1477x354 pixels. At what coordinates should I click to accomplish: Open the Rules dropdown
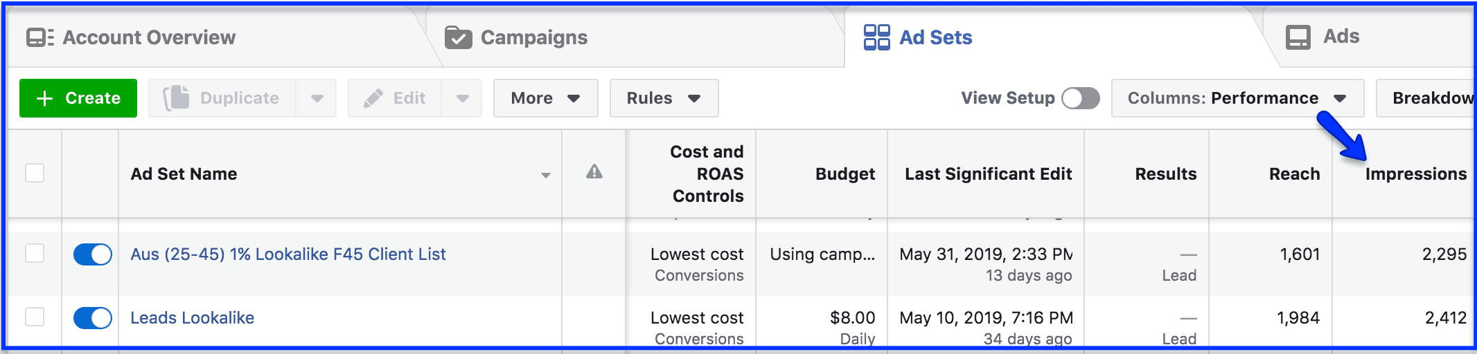[x=663, y=98]
